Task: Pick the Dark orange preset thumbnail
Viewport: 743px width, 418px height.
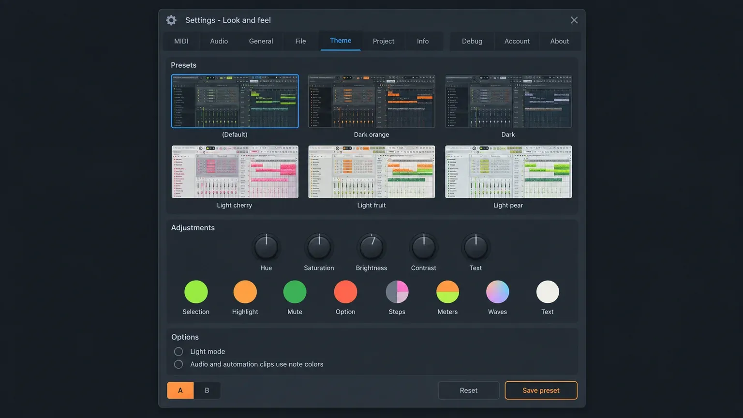Action: [371, 101]
